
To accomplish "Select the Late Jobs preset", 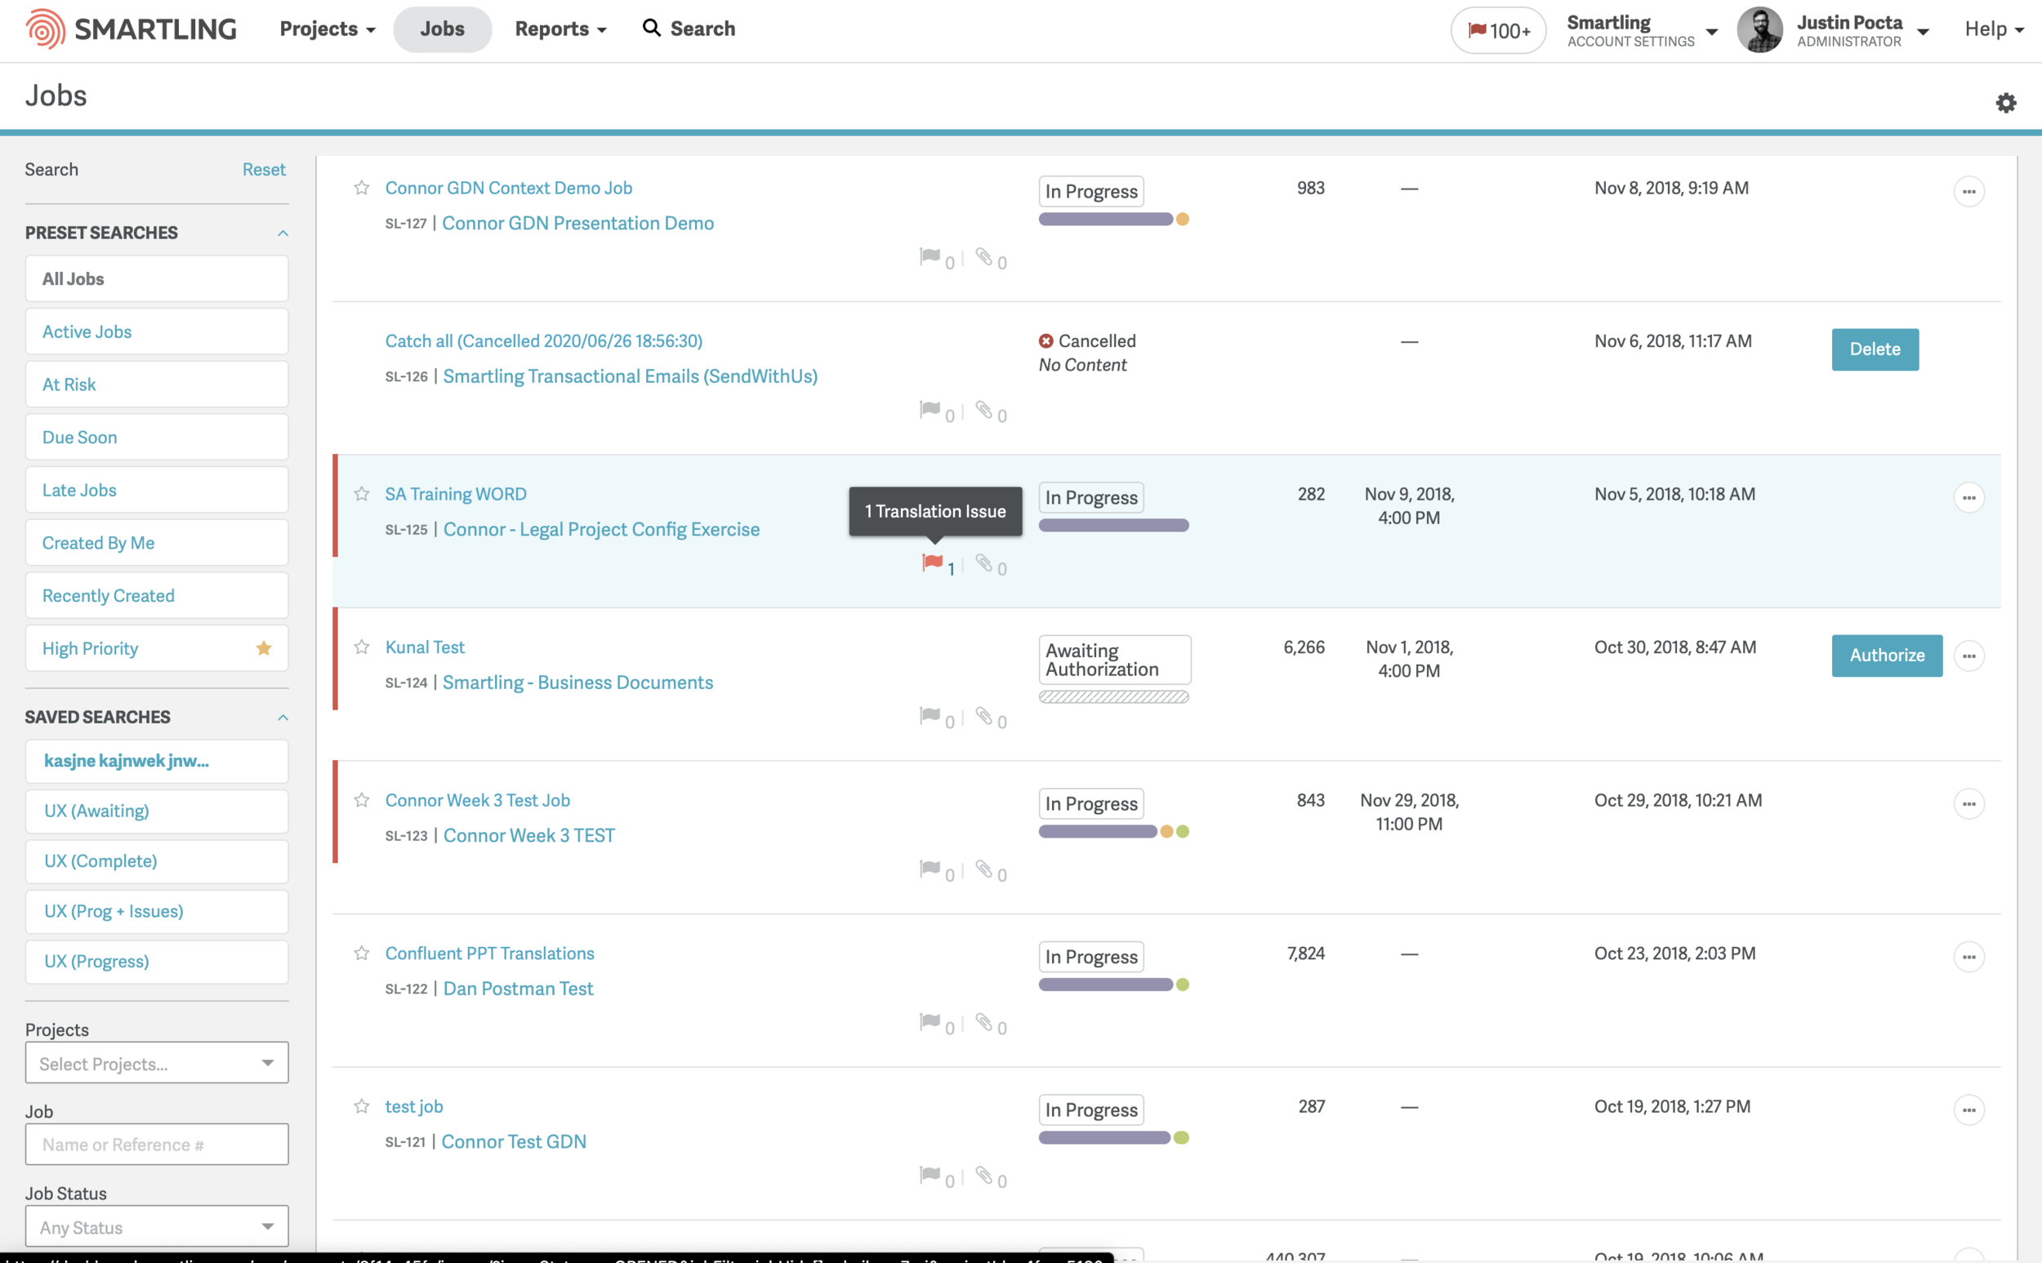I will pyautogui.click(x=157, y=490).
